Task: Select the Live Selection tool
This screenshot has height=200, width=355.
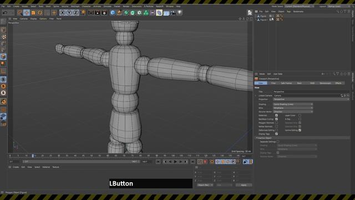Action: pos(20,13)
